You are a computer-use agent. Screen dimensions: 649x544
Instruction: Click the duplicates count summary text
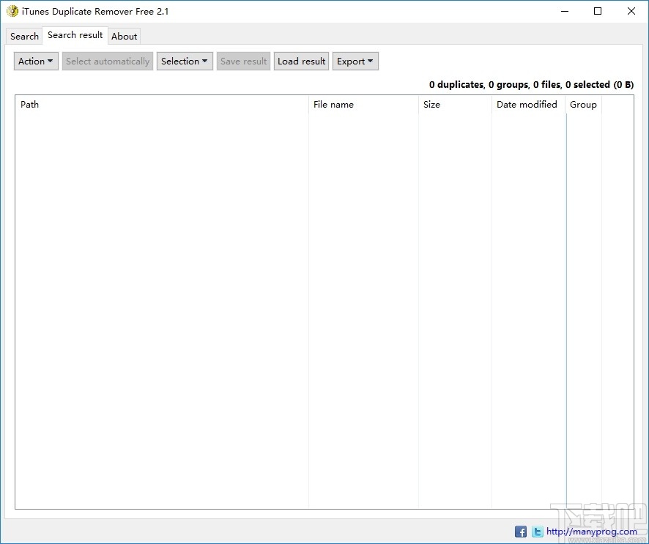pos(531,84)
